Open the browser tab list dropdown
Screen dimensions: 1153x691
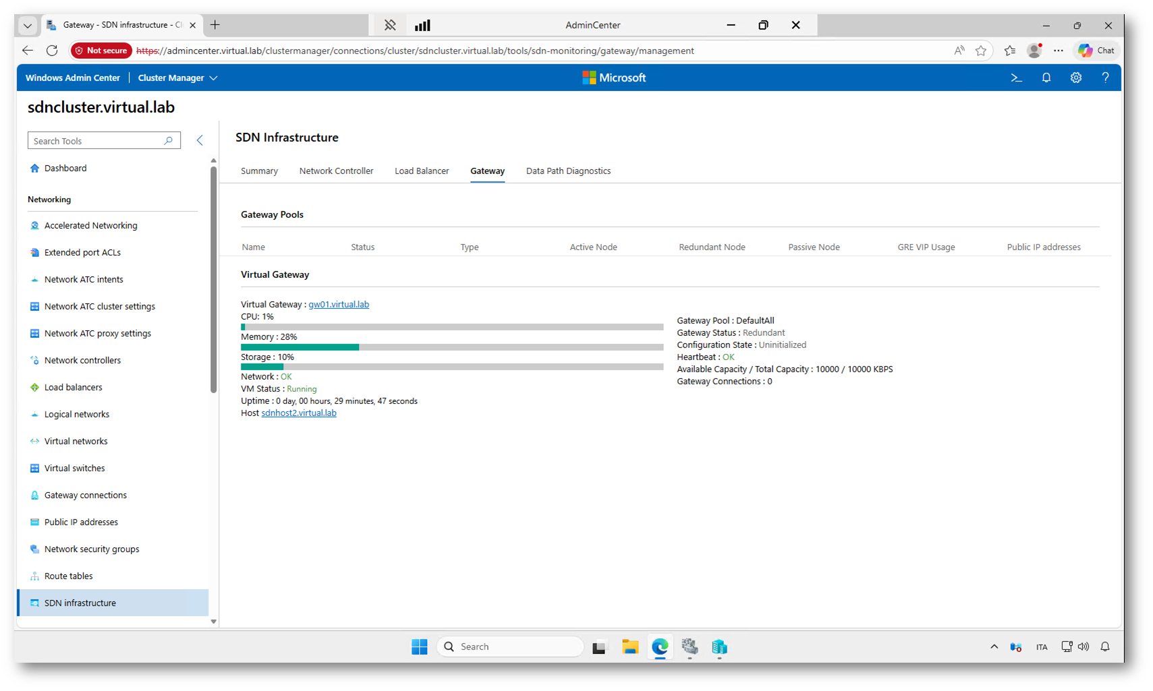pyautogui.click(x=28, y=26)
